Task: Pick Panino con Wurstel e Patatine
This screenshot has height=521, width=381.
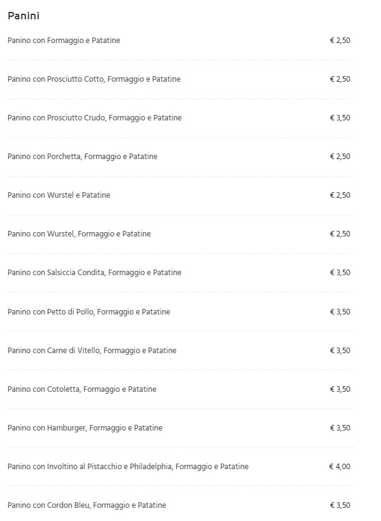Action: tap(59, 195)
